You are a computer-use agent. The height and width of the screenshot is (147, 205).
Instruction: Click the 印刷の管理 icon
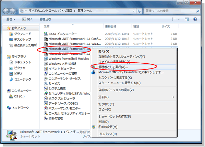coord(46,118)
